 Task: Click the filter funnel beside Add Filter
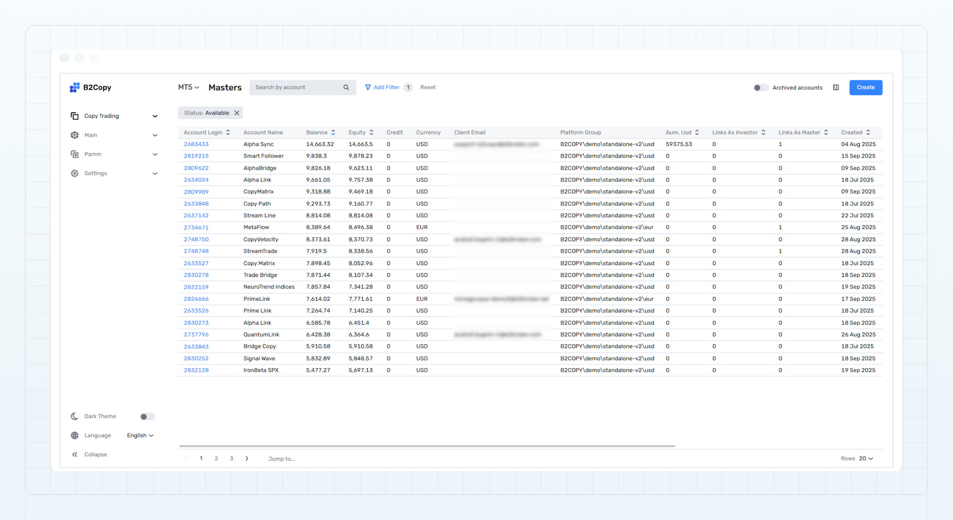(x=368, y=87)
